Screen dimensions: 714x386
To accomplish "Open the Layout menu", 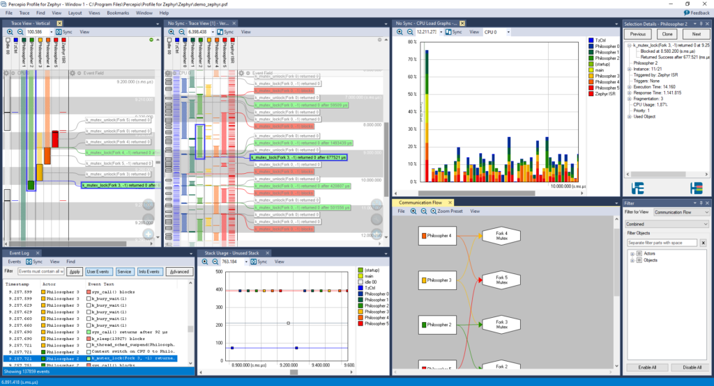I will coord(75,13).
